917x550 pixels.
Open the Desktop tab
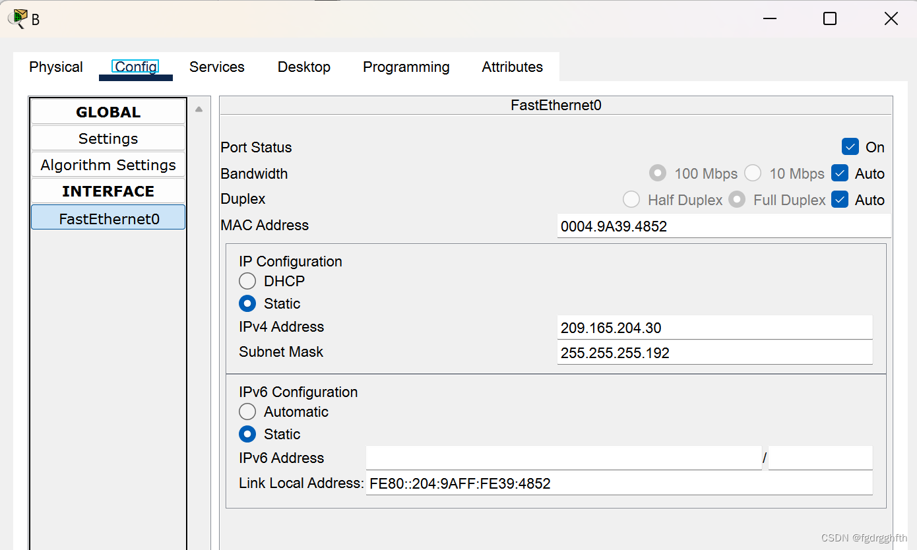coord(304,67)
